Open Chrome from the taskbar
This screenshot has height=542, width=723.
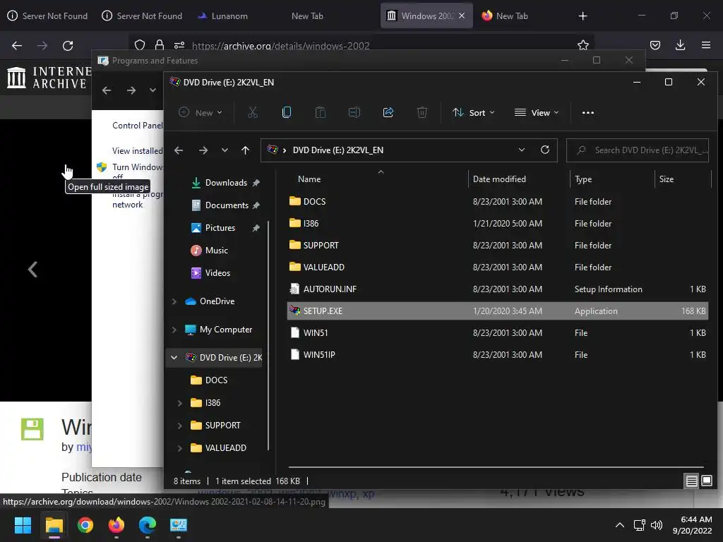pyautogui.click(x=85, y=525)
